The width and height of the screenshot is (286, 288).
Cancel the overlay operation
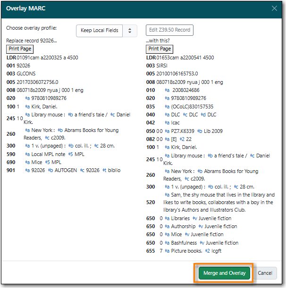[265, 273]
